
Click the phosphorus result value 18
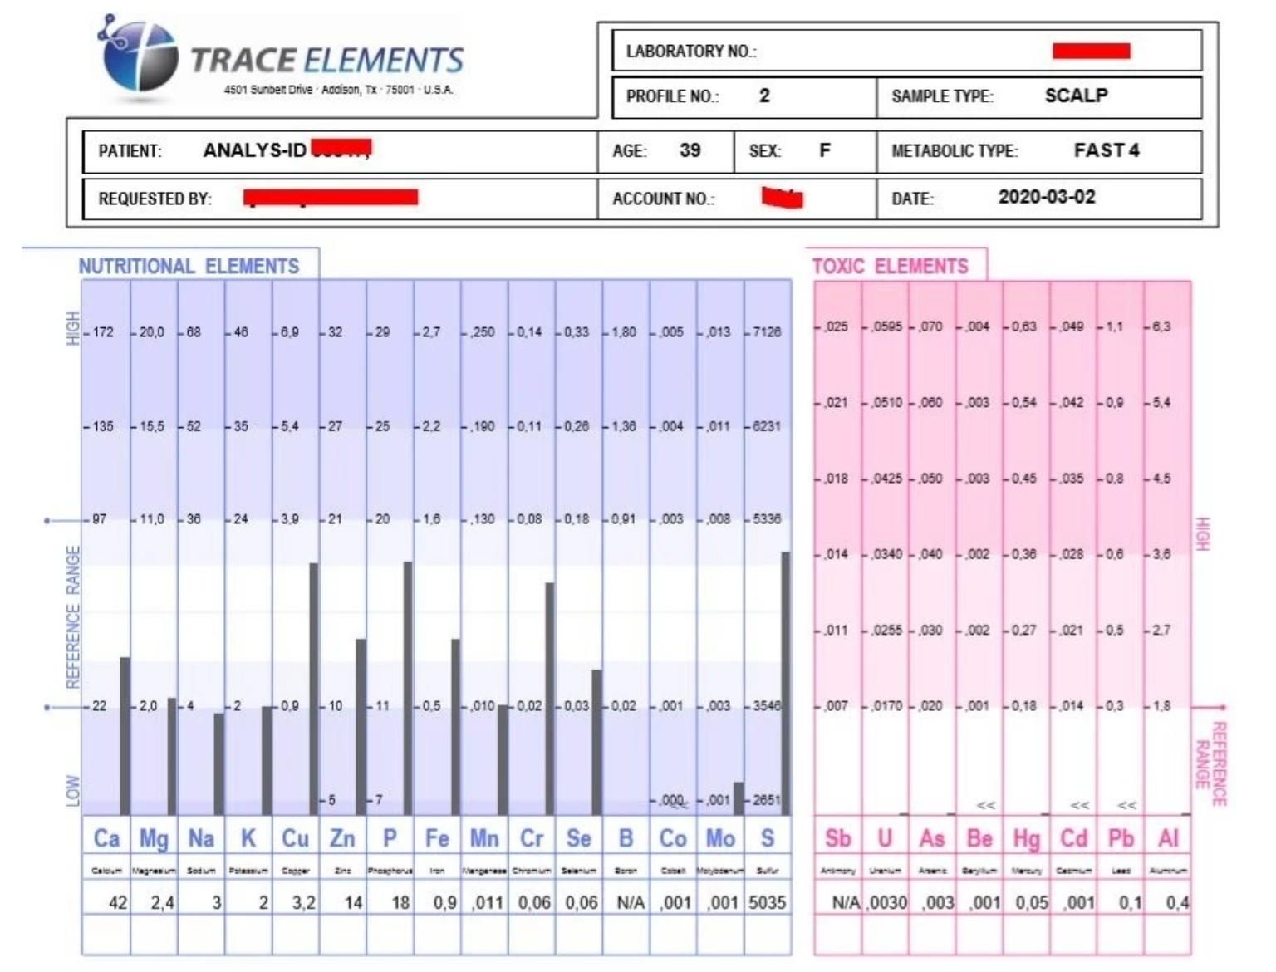click(x=400, y=902)
